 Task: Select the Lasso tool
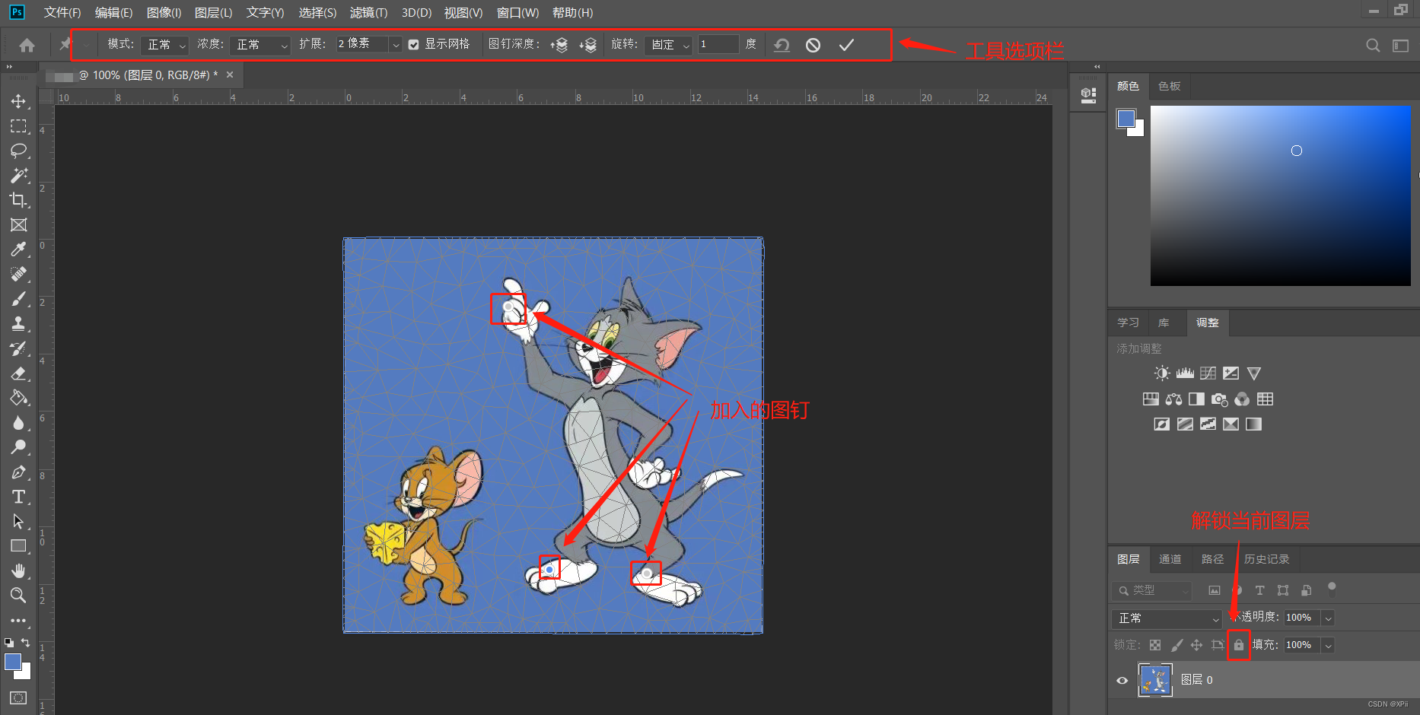pyautogui.click(x=18, y=151)
